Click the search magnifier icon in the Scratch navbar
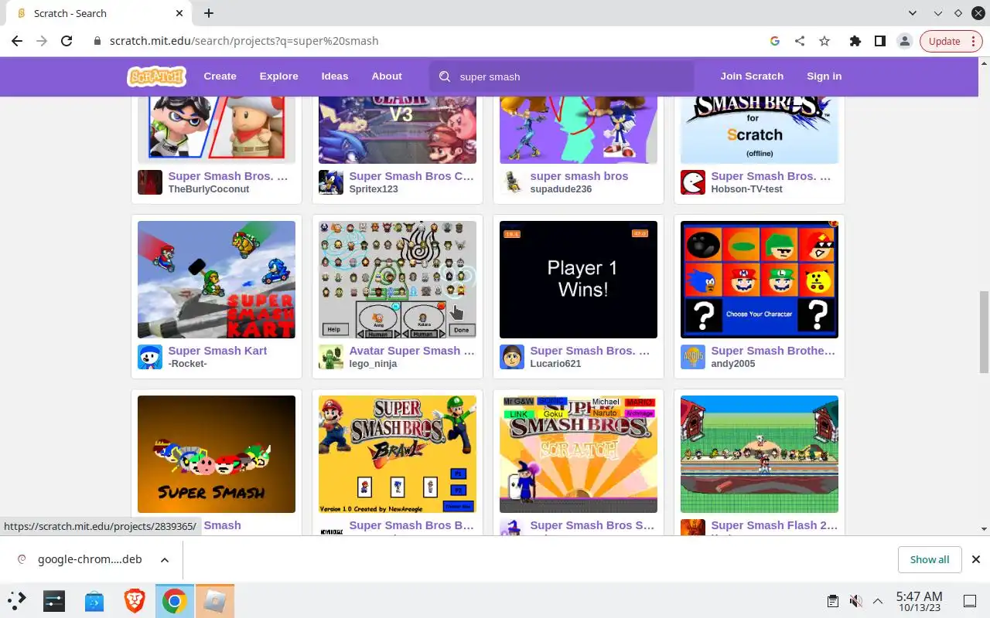This screenshot has height=618, width=990. tap(445, 76)
